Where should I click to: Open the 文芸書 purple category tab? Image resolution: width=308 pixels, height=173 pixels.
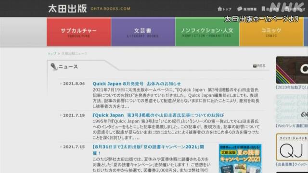tap(143, 32)
